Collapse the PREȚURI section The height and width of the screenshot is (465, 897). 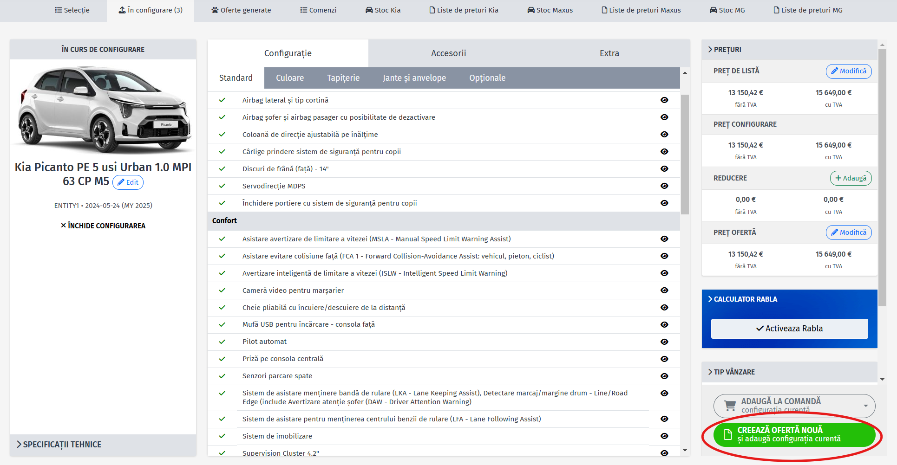(789, 50)
